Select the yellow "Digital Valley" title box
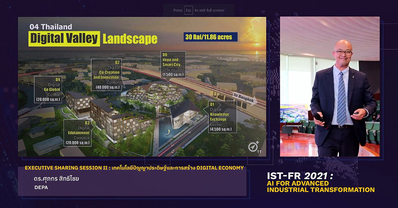This screenshot has height=208, width=398. [x=64, y=39]
